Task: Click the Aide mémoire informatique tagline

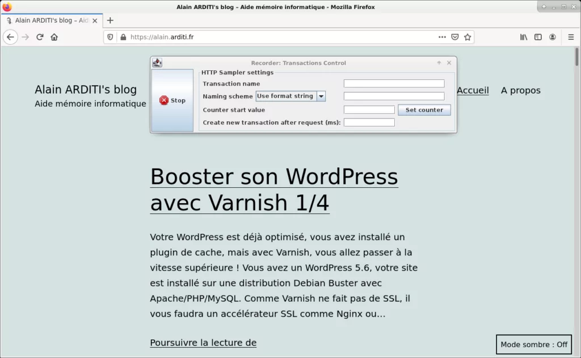Action: [90, 104]
